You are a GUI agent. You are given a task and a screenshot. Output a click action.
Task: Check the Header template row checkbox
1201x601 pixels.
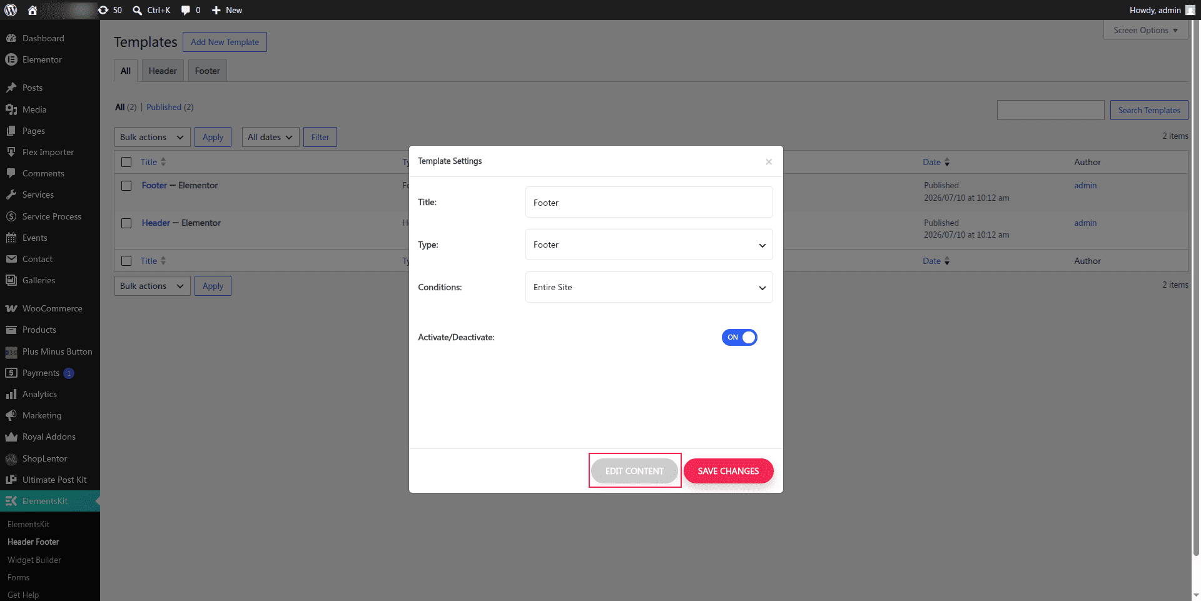tap(126, 223)
